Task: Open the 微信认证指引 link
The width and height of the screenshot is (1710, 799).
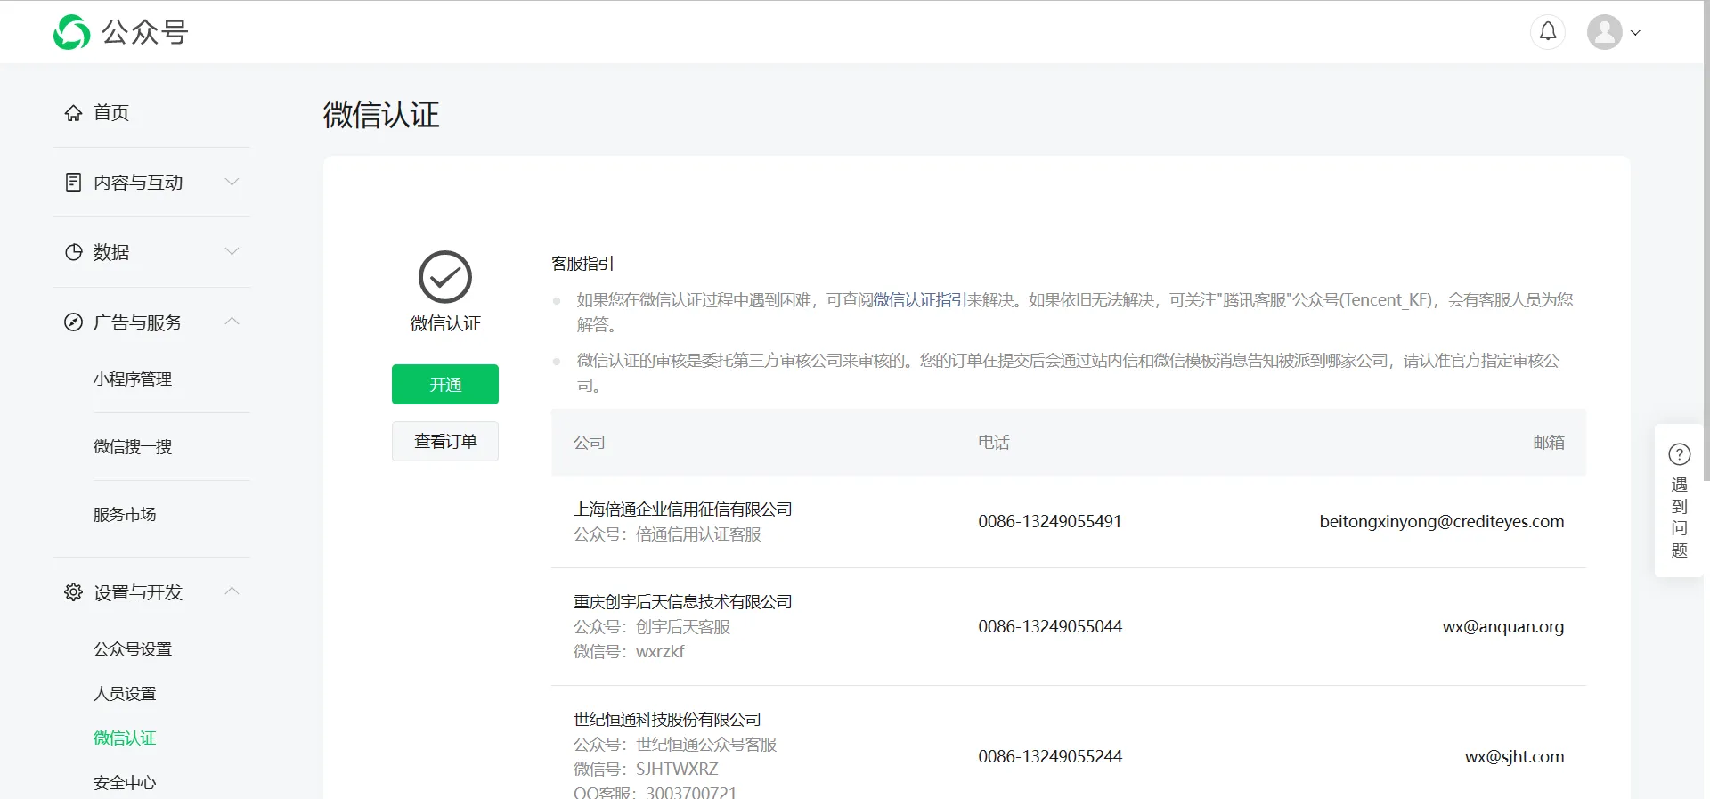Action: [919, 300]
